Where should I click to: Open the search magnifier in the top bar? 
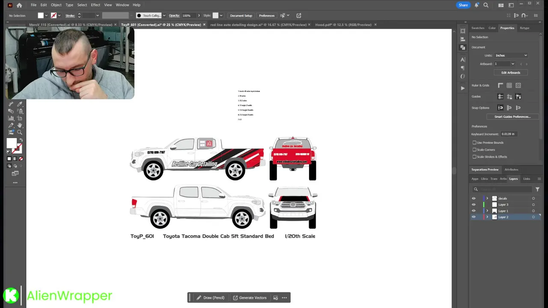coord(486,5)
